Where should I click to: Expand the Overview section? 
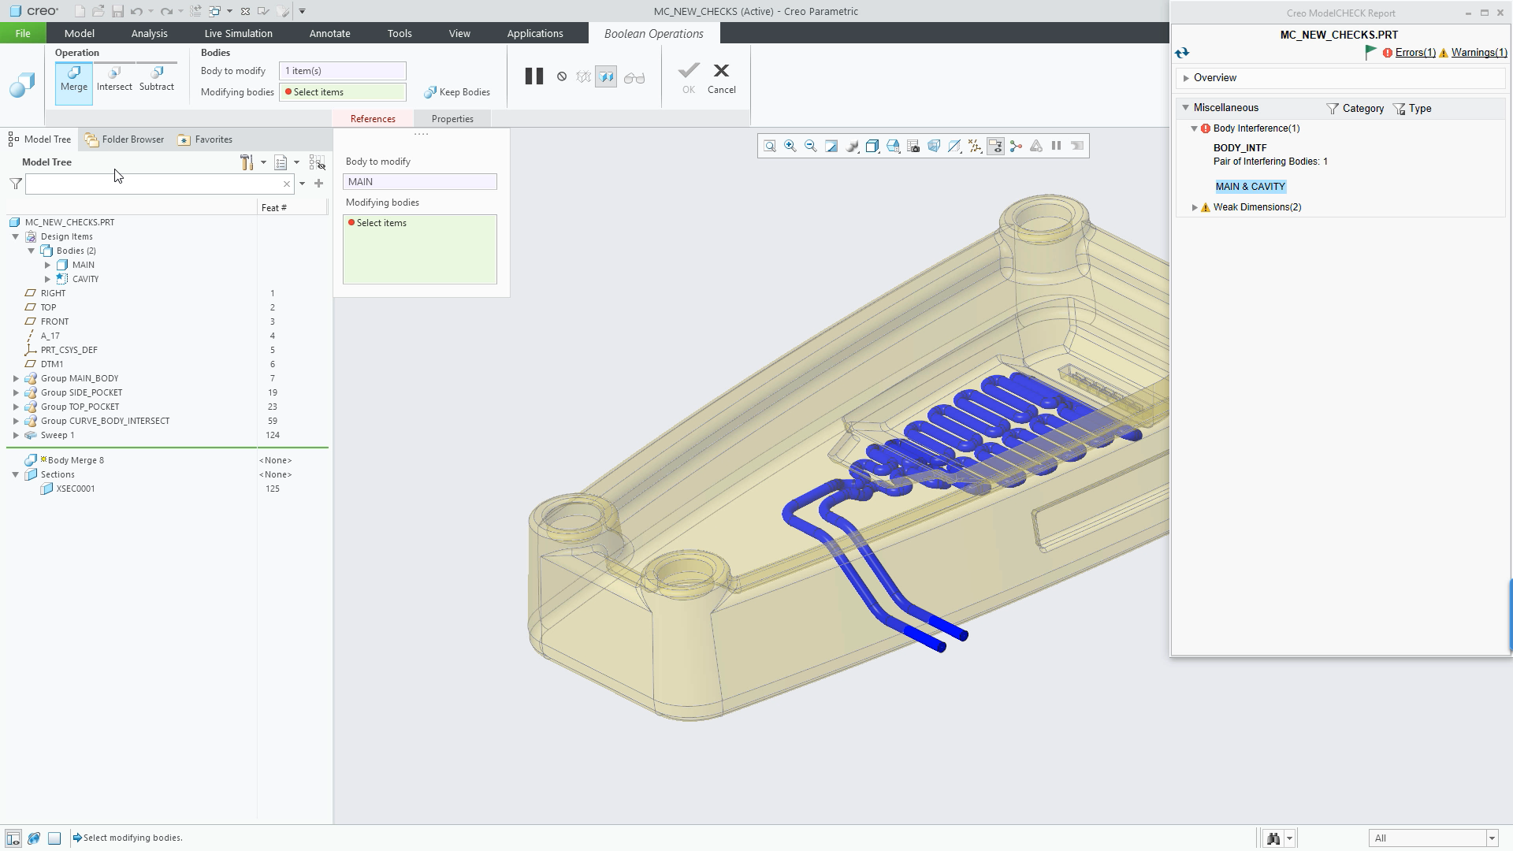coord(1186,78)
